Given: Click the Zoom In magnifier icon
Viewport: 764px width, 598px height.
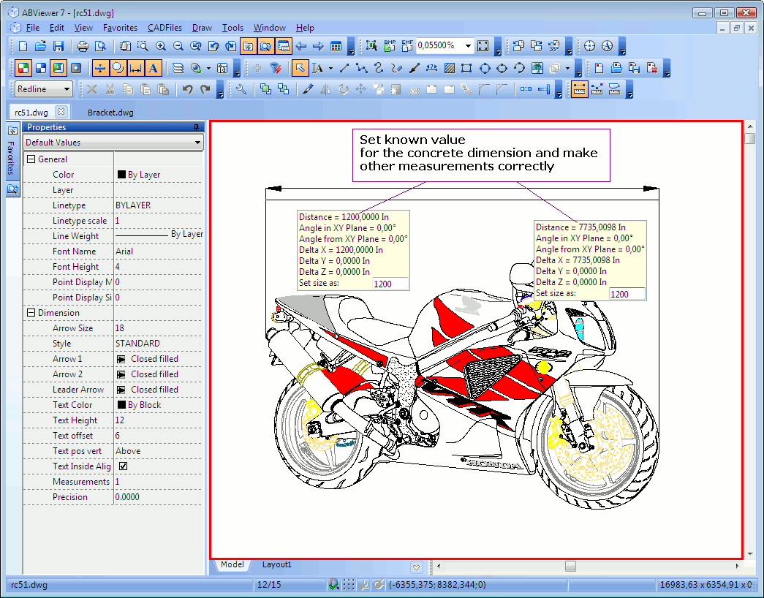Looking at the screenshot, I should 160,46.
